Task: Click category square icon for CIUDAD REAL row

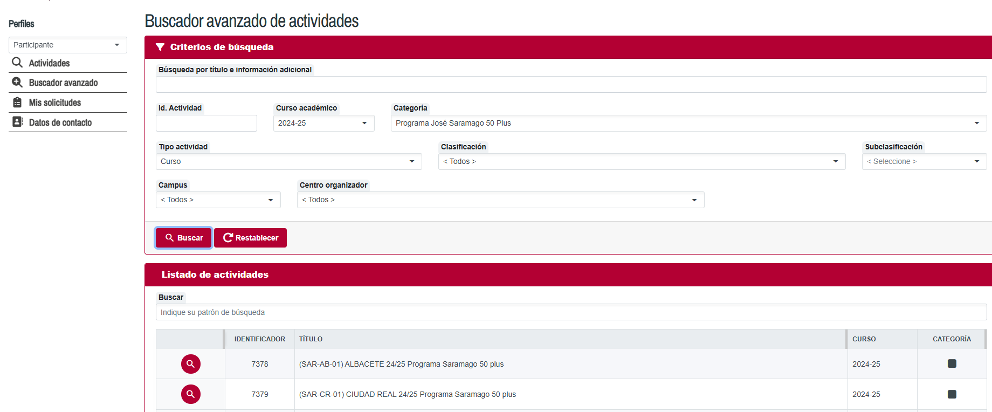Action: pos(952,394)
